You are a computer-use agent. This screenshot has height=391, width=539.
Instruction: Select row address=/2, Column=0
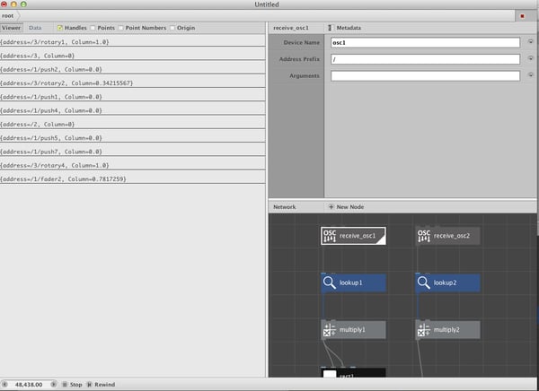pos(132,124)
